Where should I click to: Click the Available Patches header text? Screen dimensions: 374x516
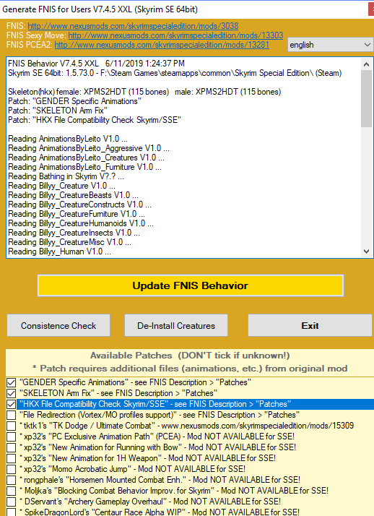coord(190,356)
